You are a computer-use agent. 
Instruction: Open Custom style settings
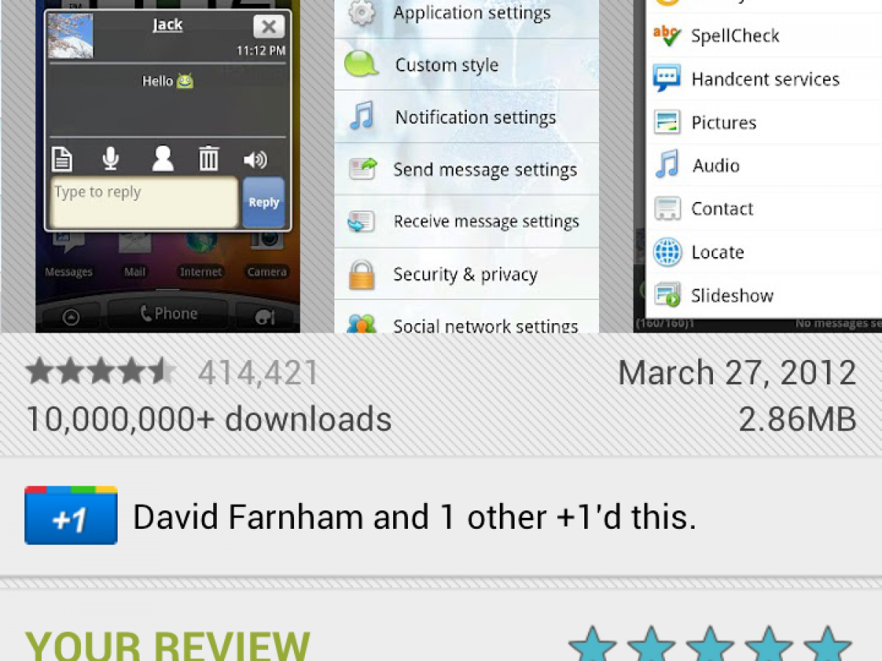click(x=467, y=65)
